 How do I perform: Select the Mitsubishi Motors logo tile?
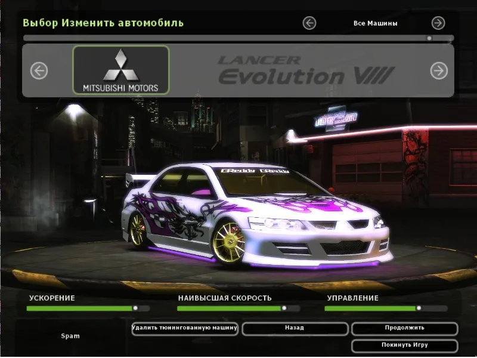(121, 70)
